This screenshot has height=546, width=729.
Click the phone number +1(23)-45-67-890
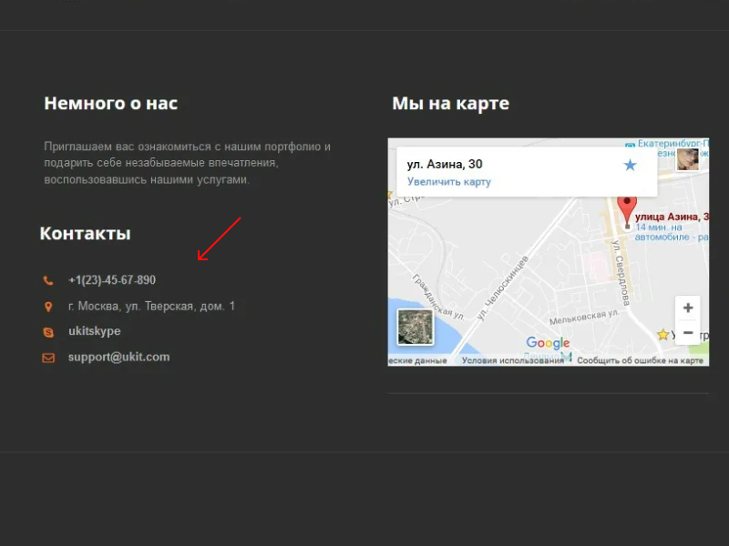pos(112,280)
